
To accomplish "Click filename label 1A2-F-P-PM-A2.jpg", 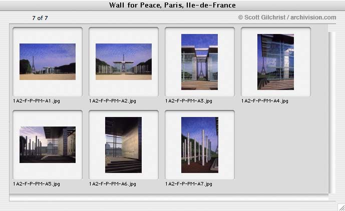I will point(113,101).
